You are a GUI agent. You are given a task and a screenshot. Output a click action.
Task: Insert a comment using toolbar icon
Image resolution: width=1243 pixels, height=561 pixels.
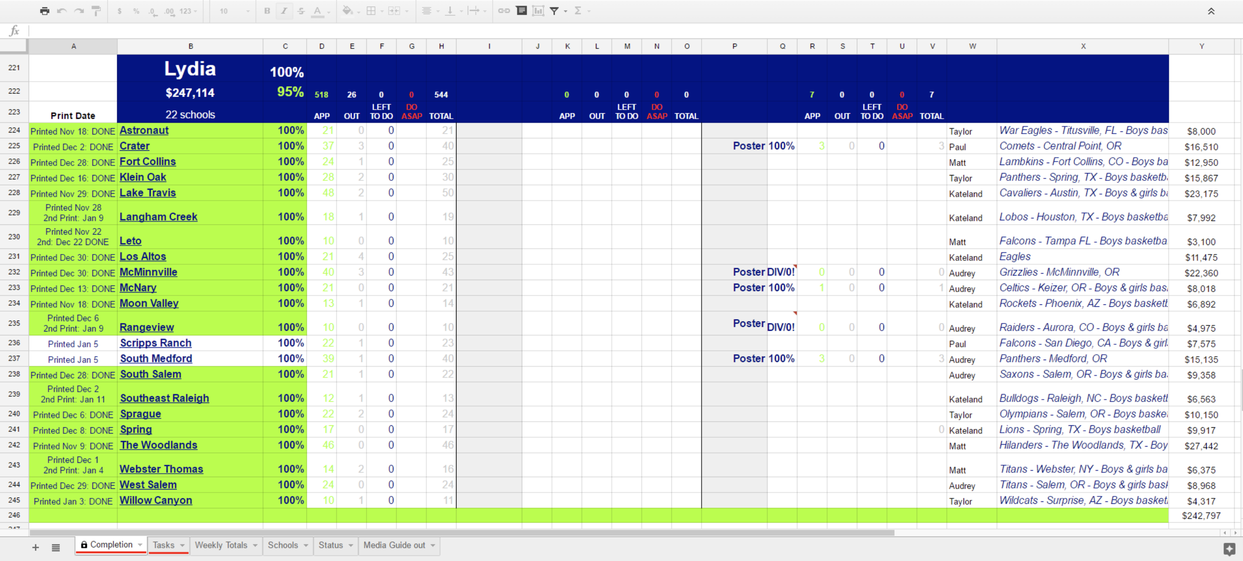point(521,10)
